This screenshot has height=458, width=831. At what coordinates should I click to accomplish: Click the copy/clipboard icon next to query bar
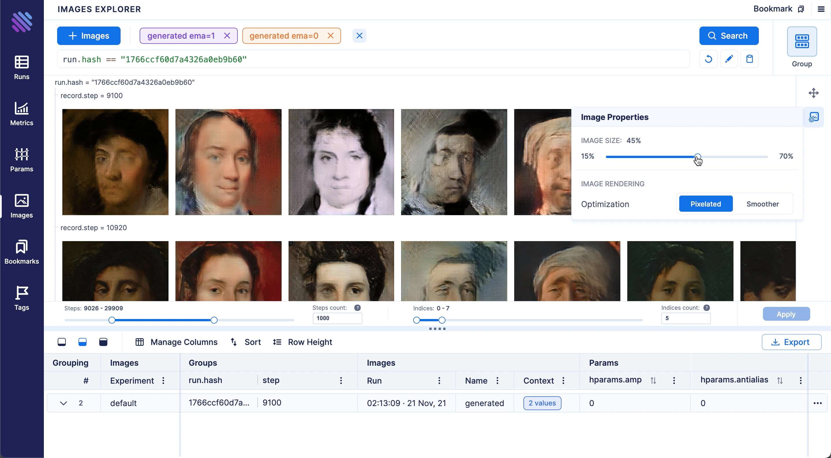(x=749, y=59)
